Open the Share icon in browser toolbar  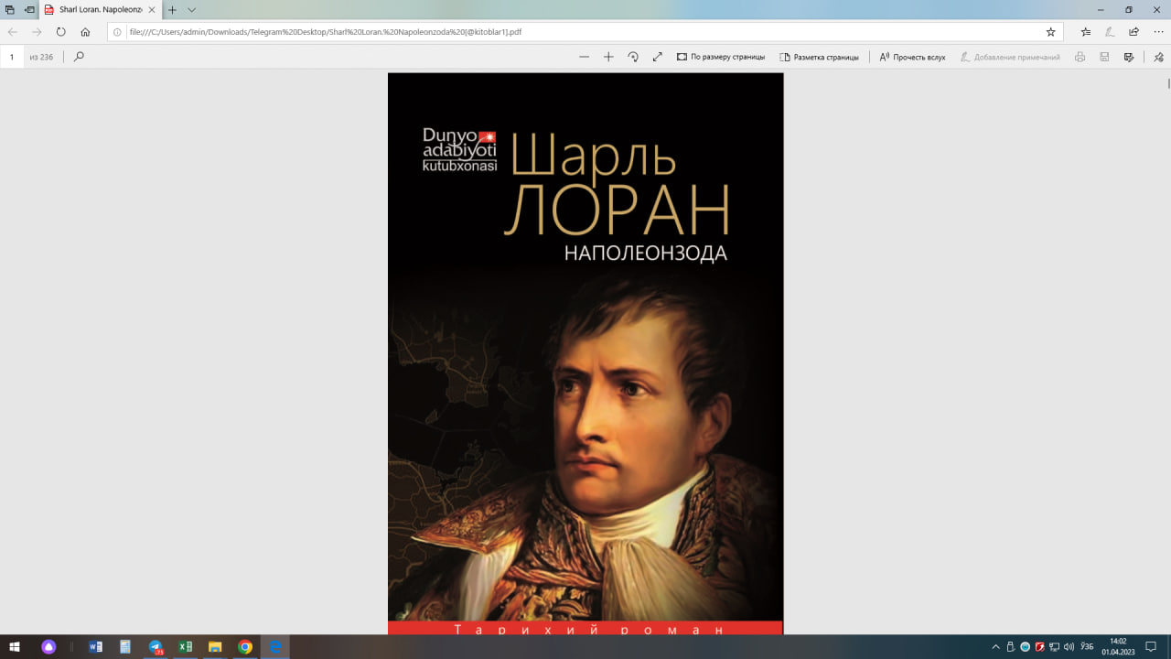pyautogui.click(x=1133, y=32)
